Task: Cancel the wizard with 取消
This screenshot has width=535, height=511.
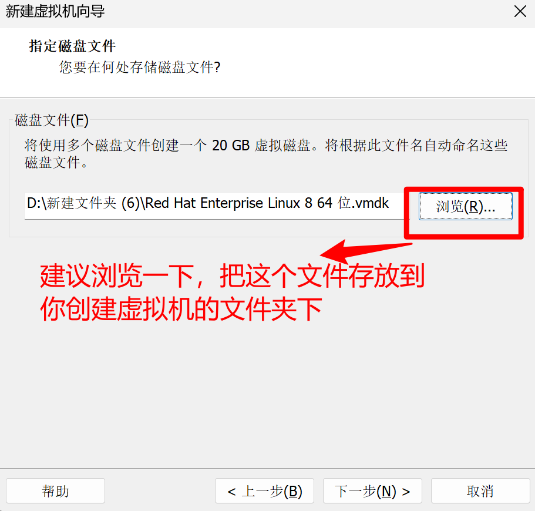Action: click(480, 491)
